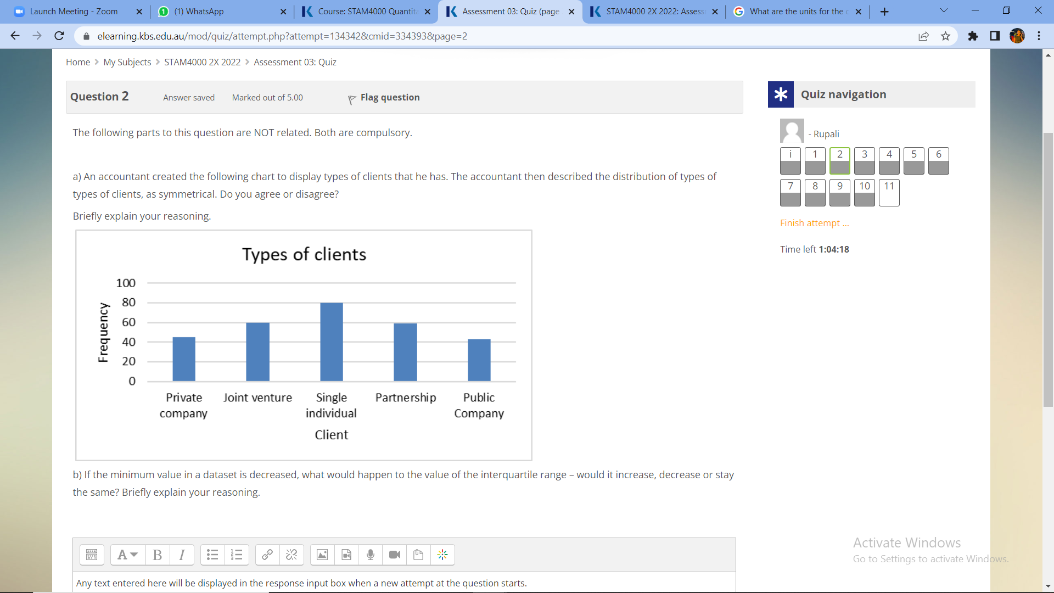
Task: Click the page vertical scrollbar thumb
Action: [1048, 269]
